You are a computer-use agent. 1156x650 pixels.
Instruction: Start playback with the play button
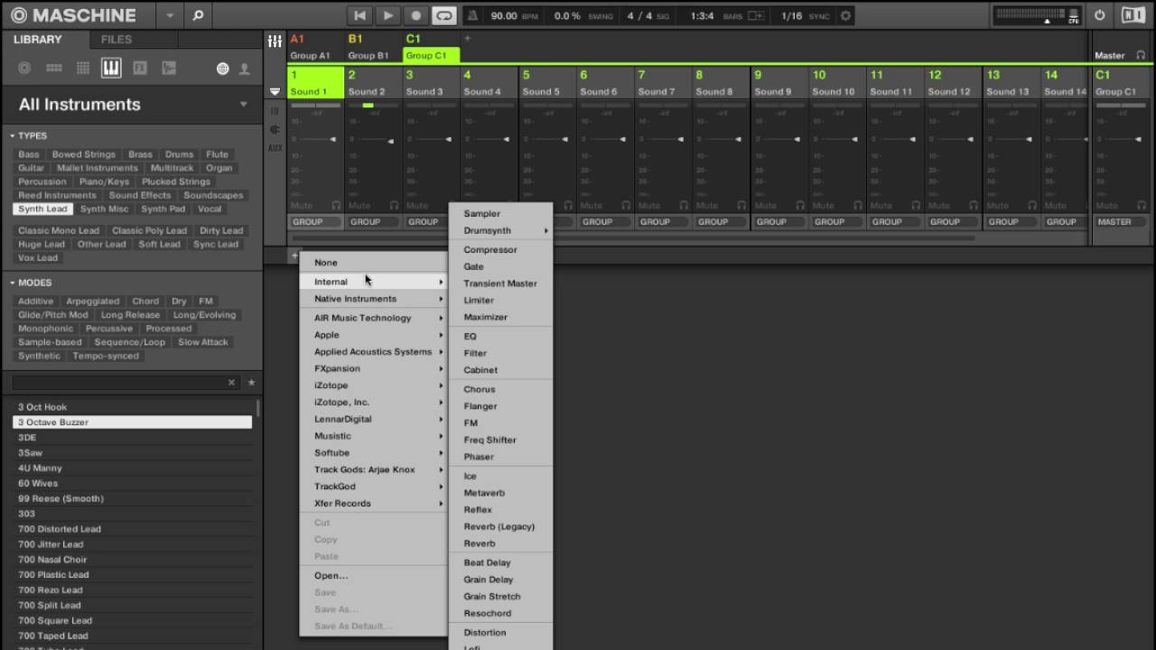[388, 15]
